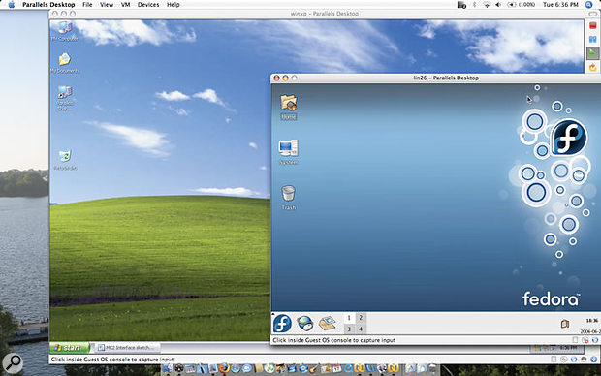Click the Wi-Fi status icon in menu bar
The width and height of the screenshot is (601, 376).
tap(487, 5)
